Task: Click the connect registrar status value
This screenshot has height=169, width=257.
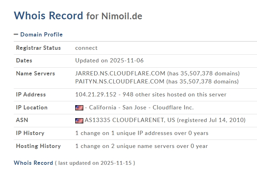Action: pyautogui.click(x=86, y=48)
